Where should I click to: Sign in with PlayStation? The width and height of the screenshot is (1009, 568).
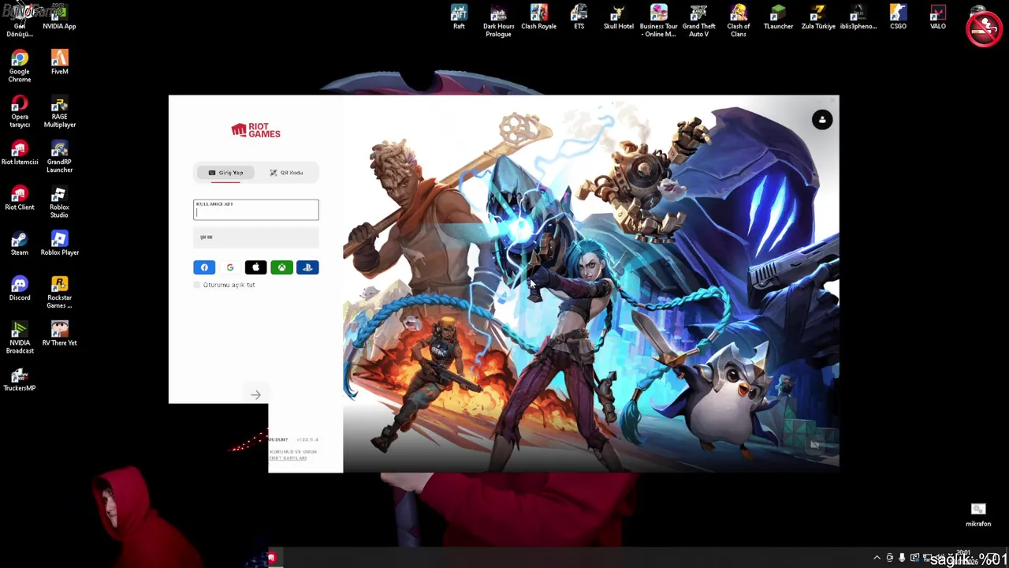point(307,267)
